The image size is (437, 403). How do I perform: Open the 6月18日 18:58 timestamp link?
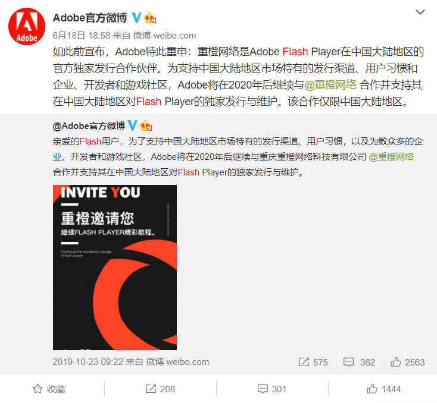82,36
